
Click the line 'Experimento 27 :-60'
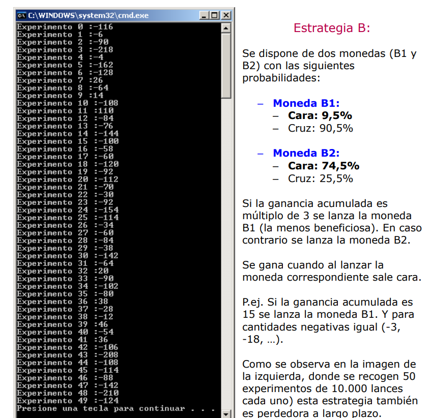tap(65, 233)
